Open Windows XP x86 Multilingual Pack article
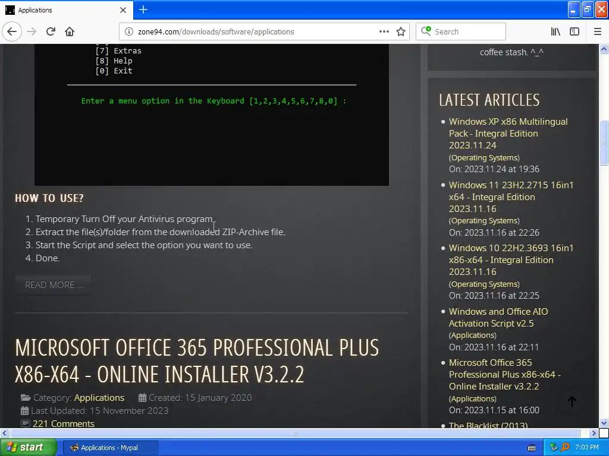 coord(508,134)
